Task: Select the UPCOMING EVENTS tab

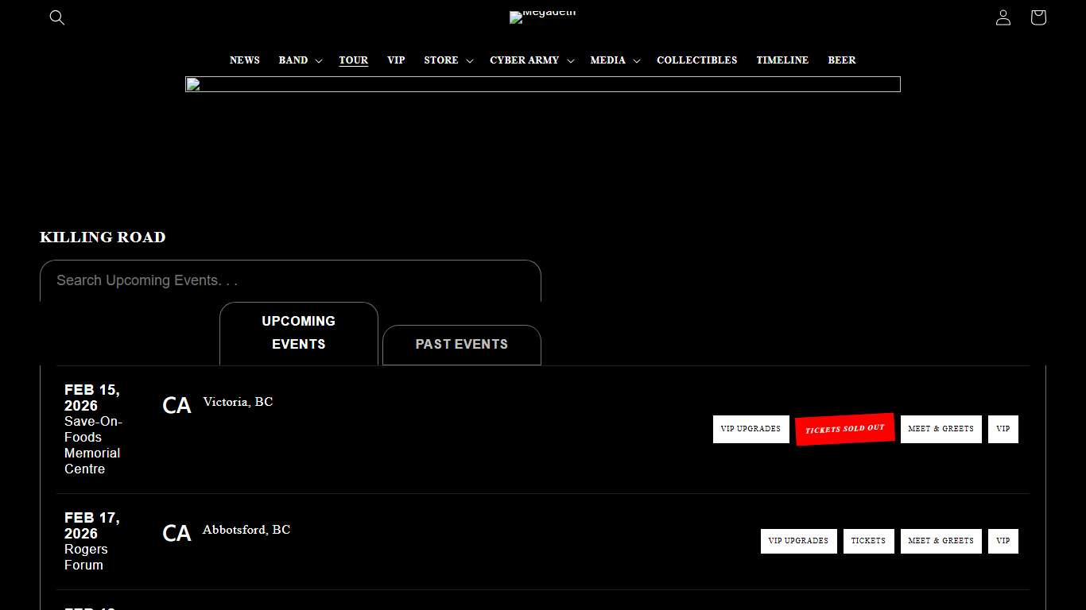Action: click(299, 332)
